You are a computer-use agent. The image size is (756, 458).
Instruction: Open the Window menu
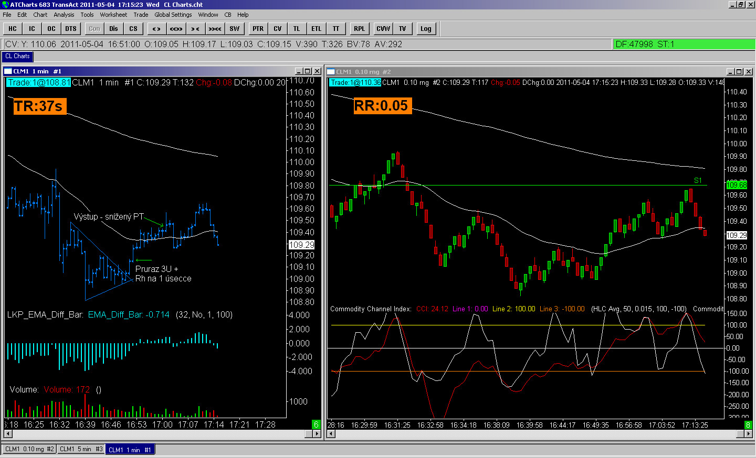point(208,15)
